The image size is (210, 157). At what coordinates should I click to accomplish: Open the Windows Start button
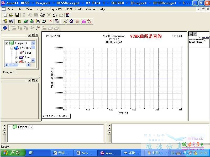click(13, 153)
